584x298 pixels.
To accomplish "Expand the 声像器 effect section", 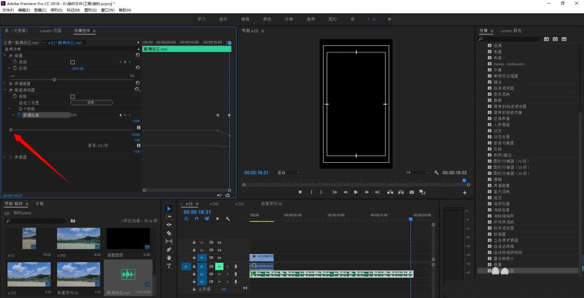I will click(5, 157).
